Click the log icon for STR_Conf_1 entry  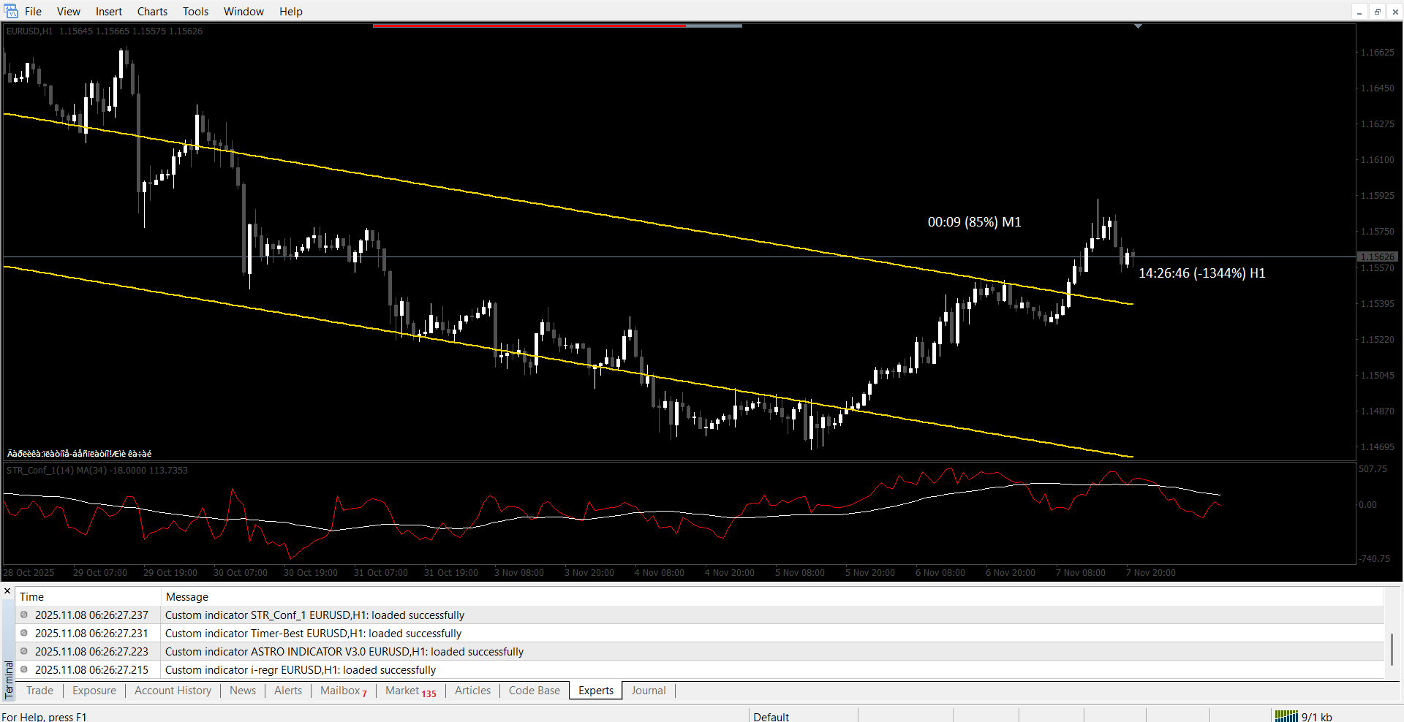(x=24, y=615)
